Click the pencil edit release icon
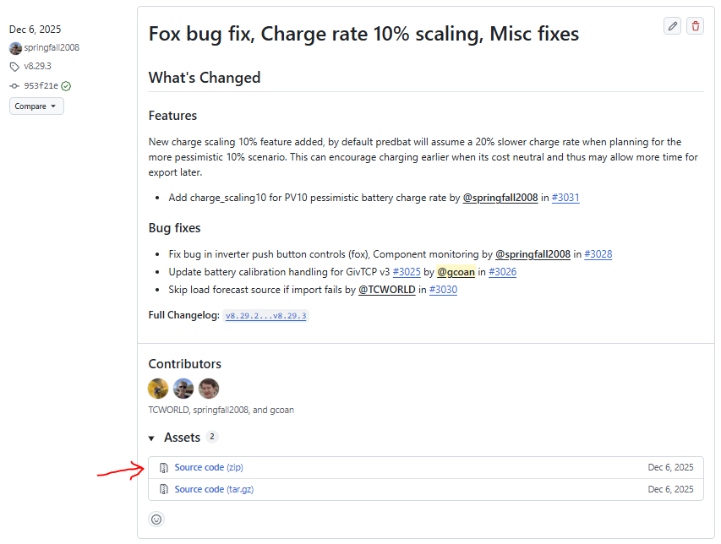721x544 pixels. coord(673,26)
